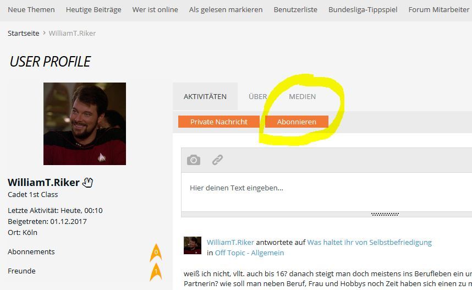Click the Abonnements count badge showing 0

(156, 253)
